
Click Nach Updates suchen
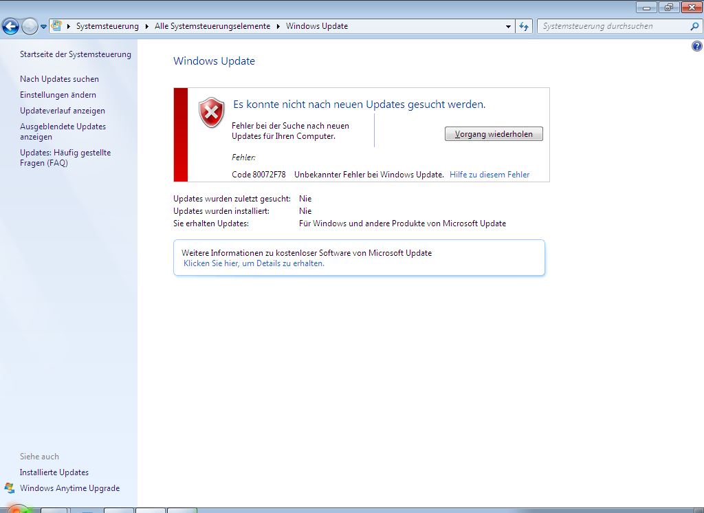coord(59,79)
